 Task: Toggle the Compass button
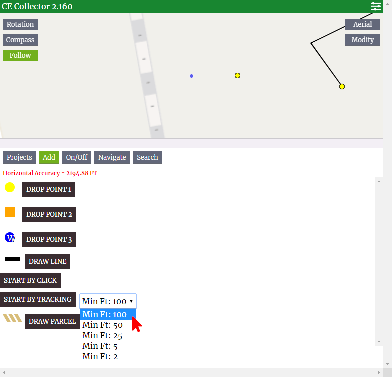coord(20,40)
